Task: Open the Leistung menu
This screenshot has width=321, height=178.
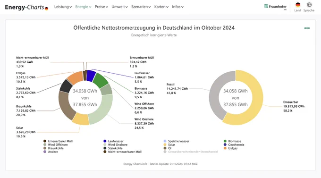Action: pos(63,7)
